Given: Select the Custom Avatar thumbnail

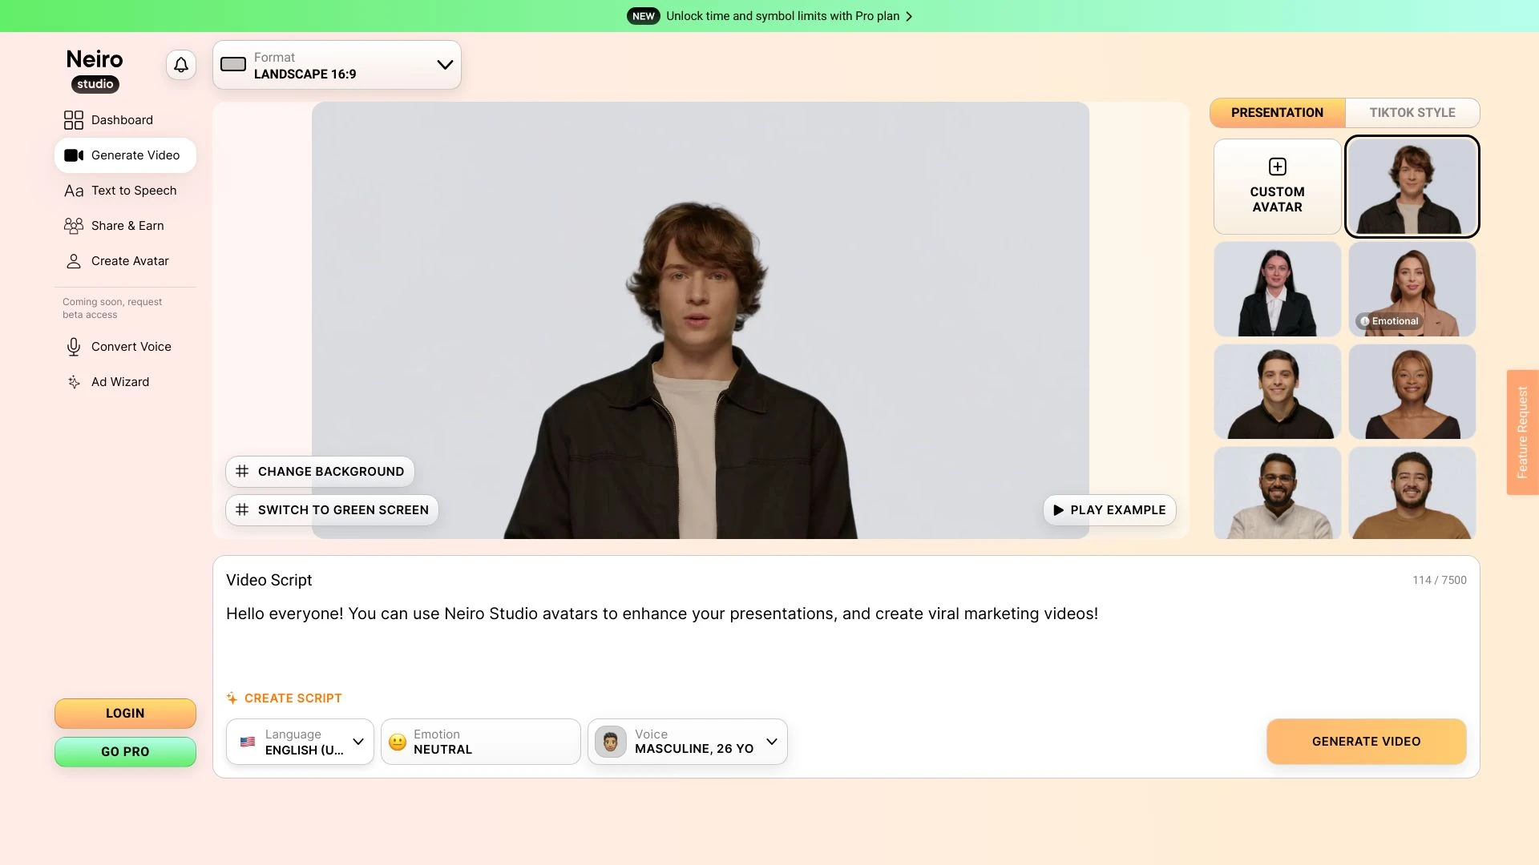Looking at the screenshot, I should [x=1277, y=185].
